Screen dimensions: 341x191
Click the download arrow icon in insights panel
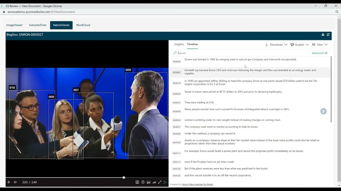coord(267,45)
